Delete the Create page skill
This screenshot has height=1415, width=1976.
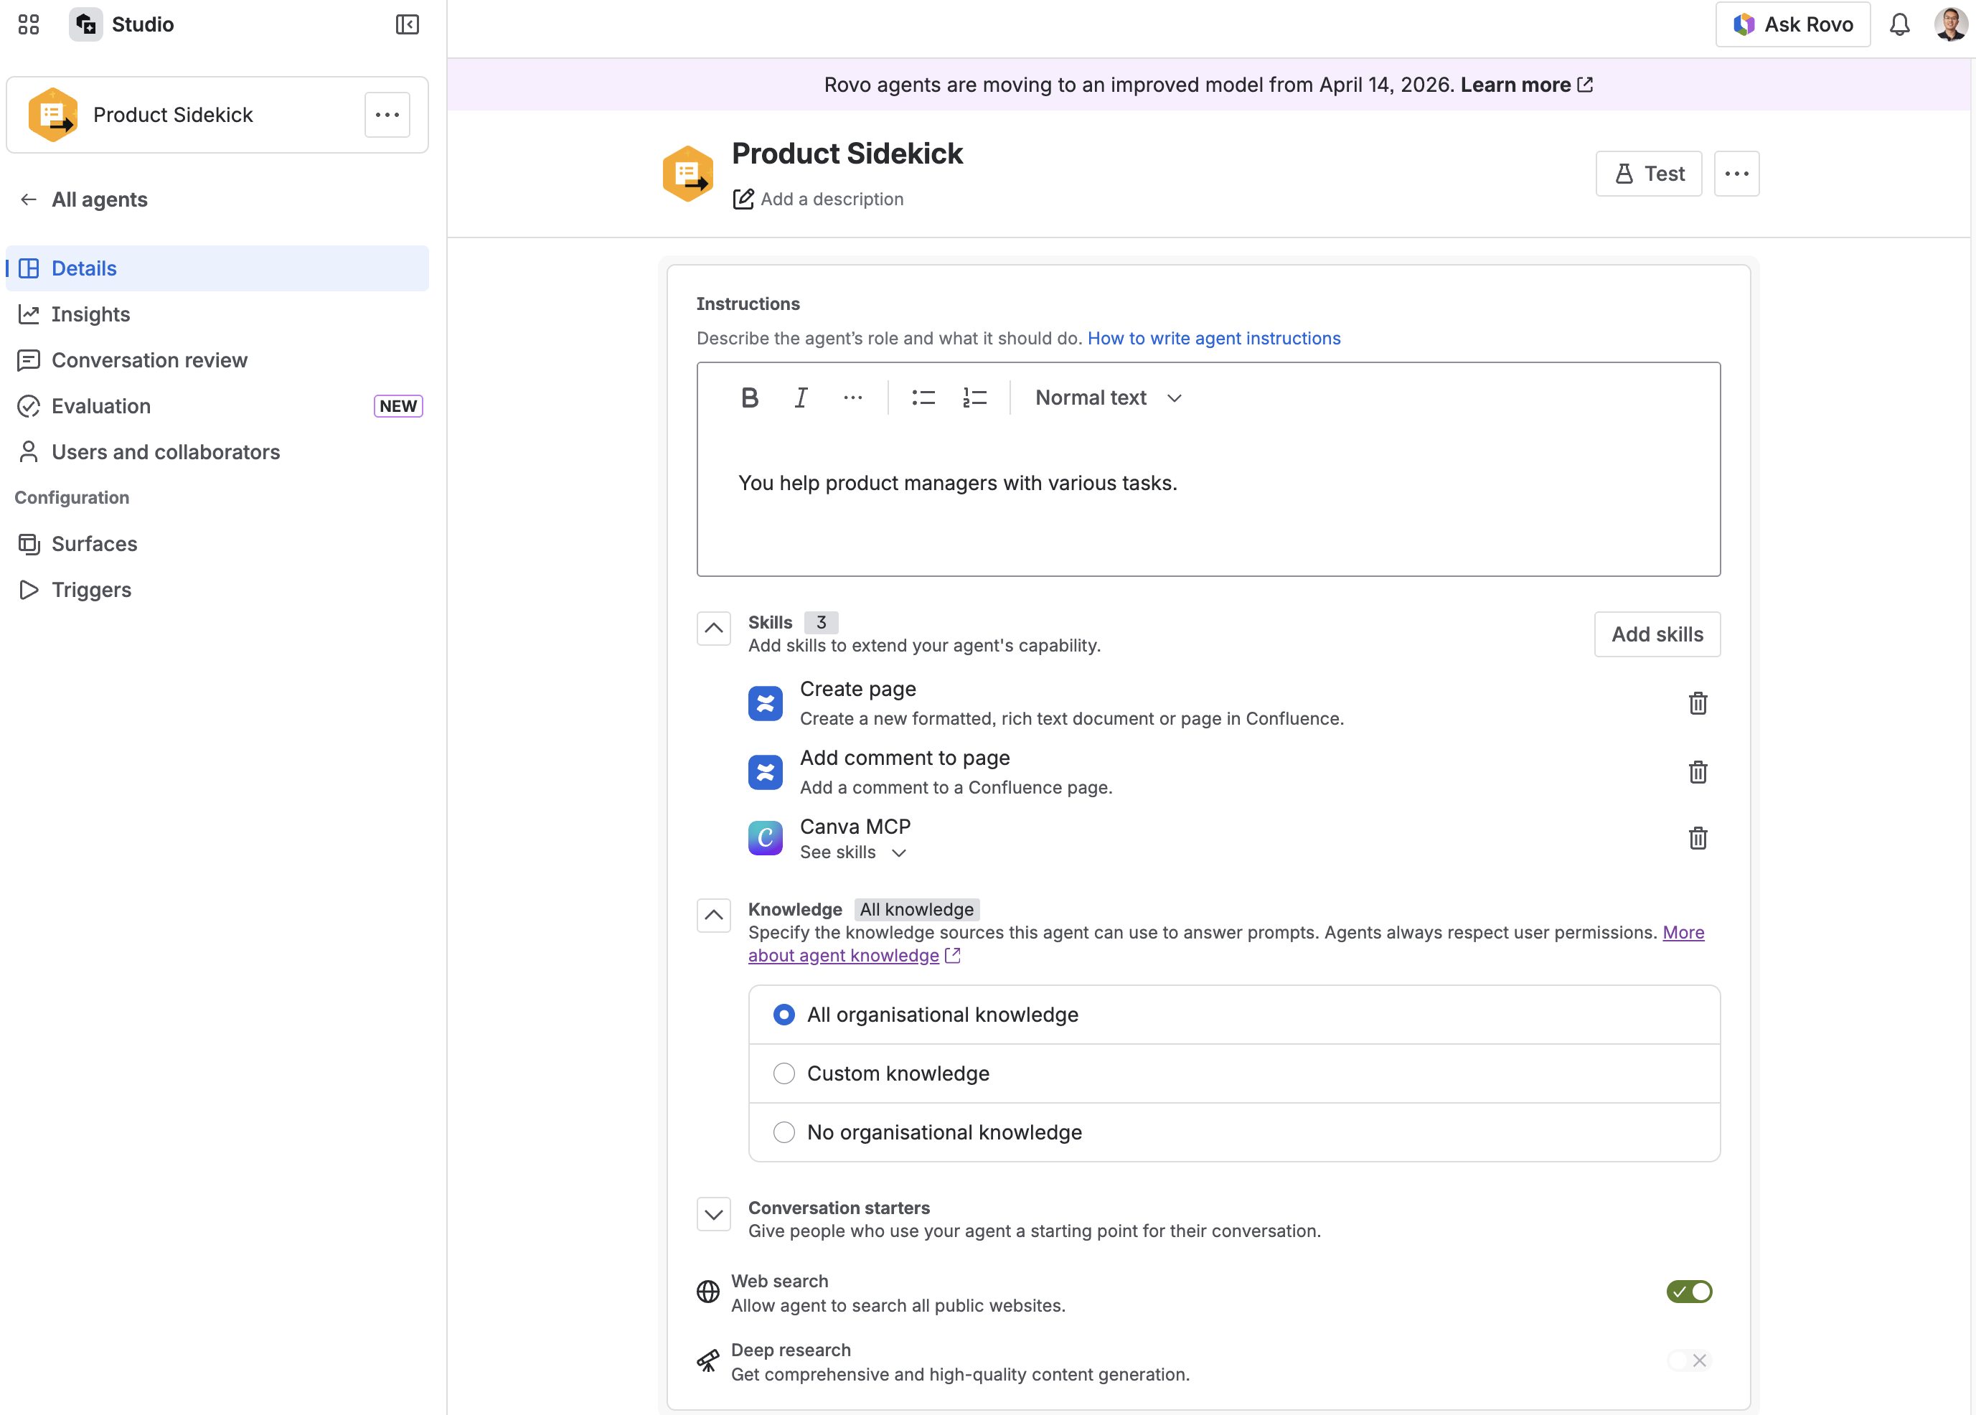click(1697, 703)
